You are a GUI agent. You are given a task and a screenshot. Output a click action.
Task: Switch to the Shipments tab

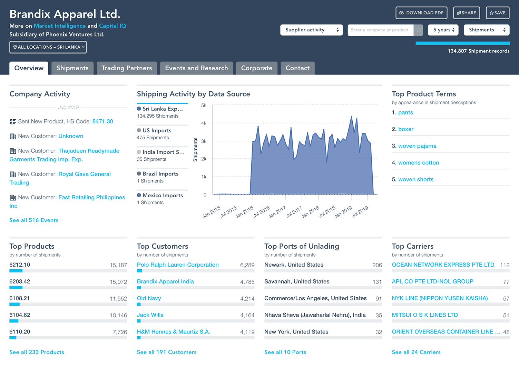point(72,68)
